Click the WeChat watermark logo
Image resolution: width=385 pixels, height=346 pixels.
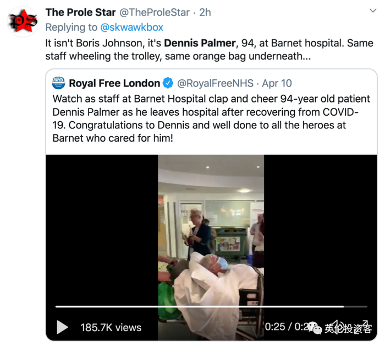pos(316,328)
